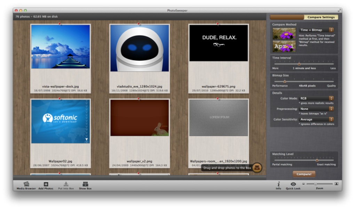Select the white robot EVE photo thumbnail
Image resolution: width=355 pixels, height=209 pixels.
pyautogui.click(x=140, y=48)
